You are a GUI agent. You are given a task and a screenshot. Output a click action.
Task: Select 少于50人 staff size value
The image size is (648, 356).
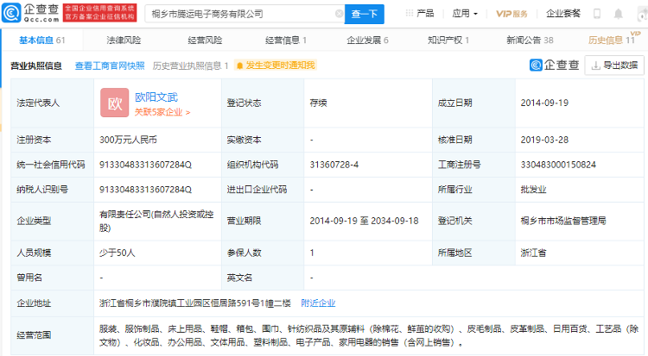[x=117, y=253]
